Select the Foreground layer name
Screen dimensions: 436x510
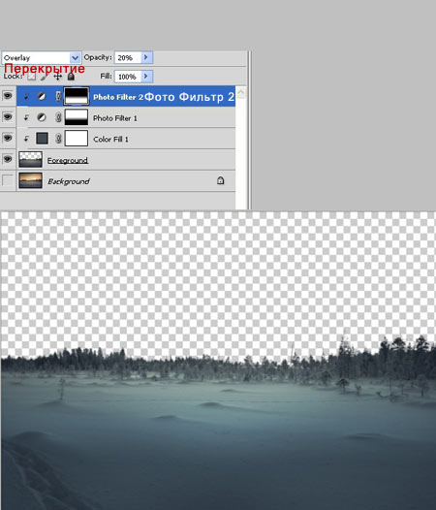click(68, 160)
